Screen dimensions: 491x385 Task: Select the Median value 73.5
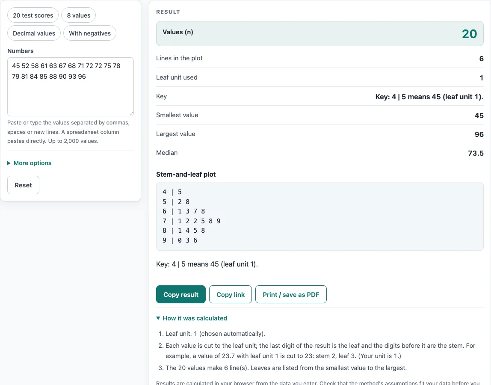(x=476, y=153)
